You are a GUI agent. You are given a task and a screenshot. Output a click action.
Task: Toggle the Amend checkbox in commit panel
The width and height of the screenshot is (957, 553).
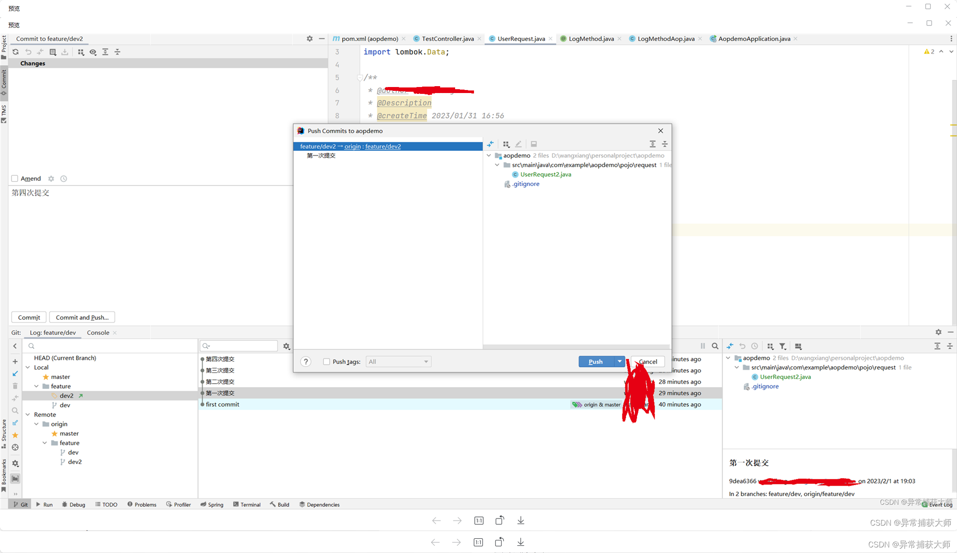15,178
